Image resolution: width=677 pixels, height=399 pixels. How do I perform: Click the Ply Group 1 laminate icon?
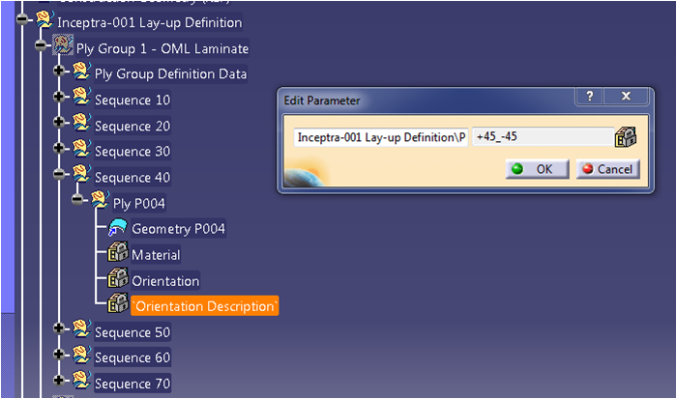tap(63, 46)
